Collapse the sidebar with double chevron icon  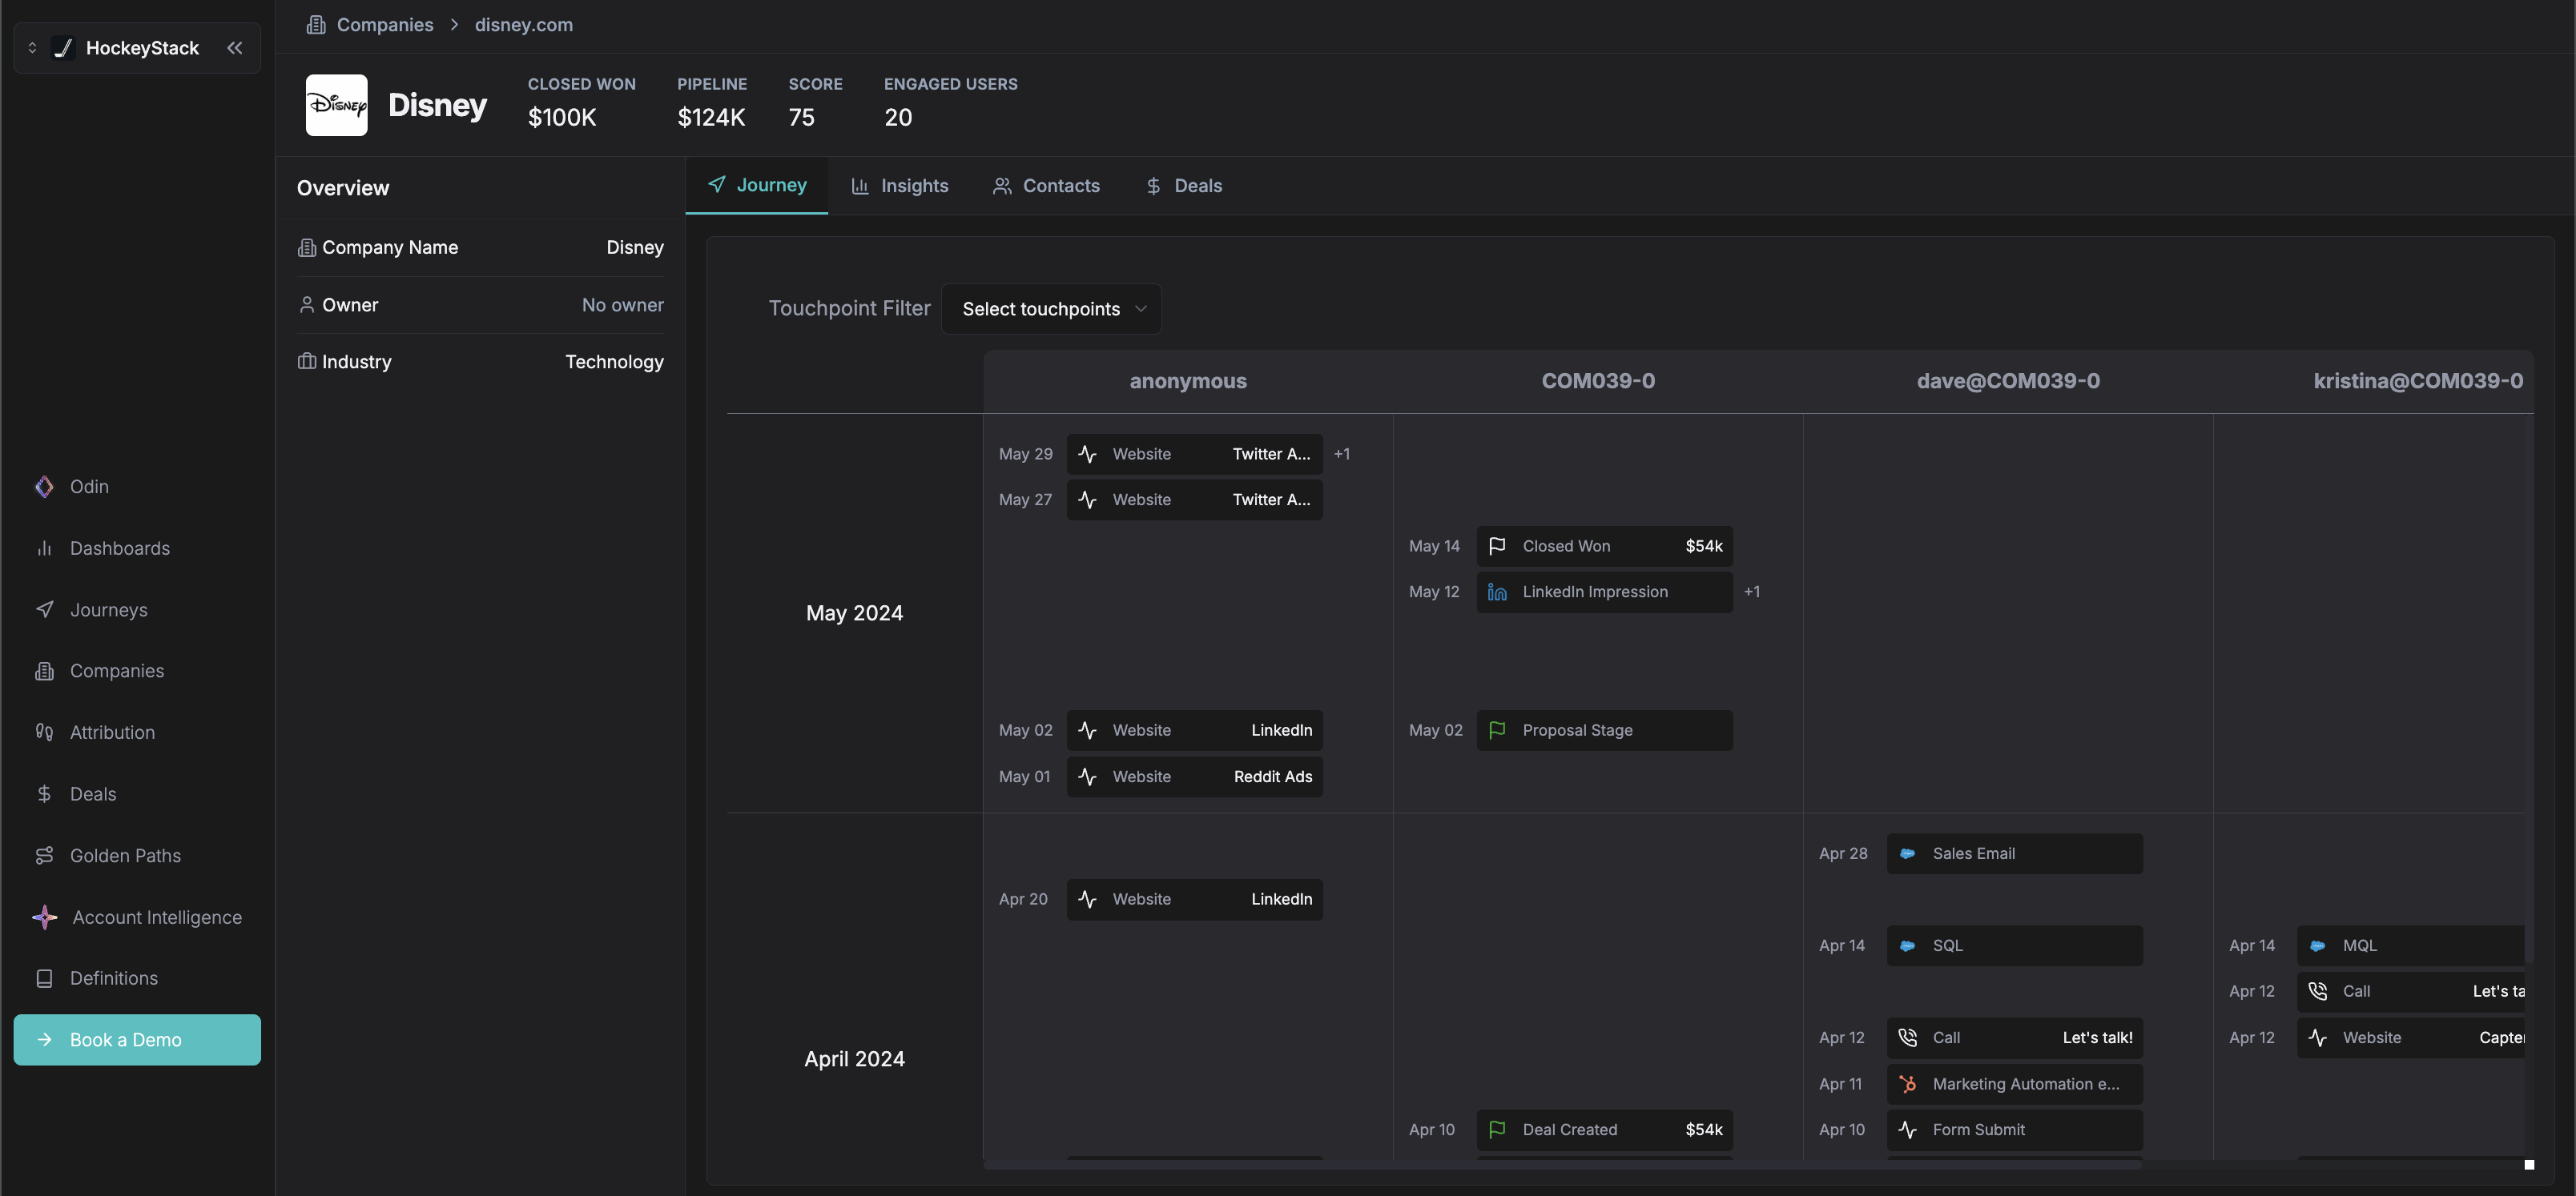[x=235, y=48]
